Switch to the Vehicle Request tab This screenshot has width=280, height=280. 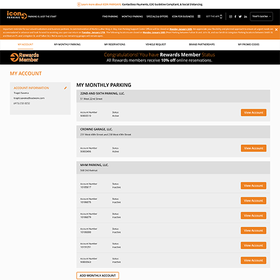[x=156, y=44]
